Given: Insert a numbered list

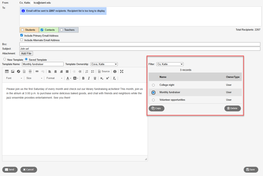Looking at the screenshot, I should point(87,72).
